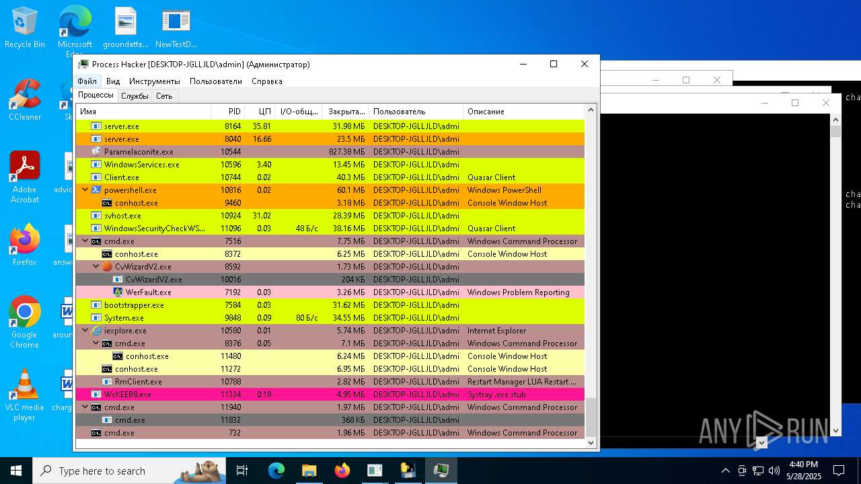Select the Процессы tab

point(96,95)
